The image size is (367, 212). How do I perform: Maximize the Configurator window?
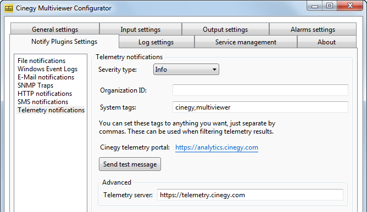[330, 5]
